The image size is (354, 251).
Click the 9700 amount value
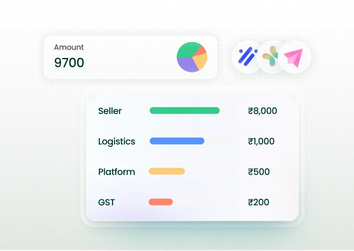point(69,63)
